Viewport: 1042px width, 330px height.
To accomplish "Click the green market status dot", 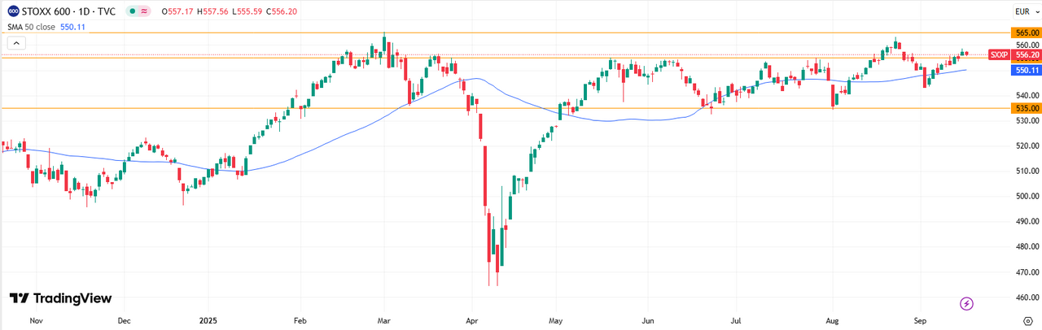I will (x=132, y=11).
